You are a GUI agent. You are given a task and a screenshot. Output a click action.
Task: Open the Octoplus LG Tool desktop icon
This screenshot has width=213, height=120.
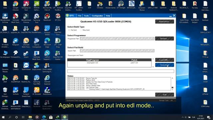[x=26, y=5]
